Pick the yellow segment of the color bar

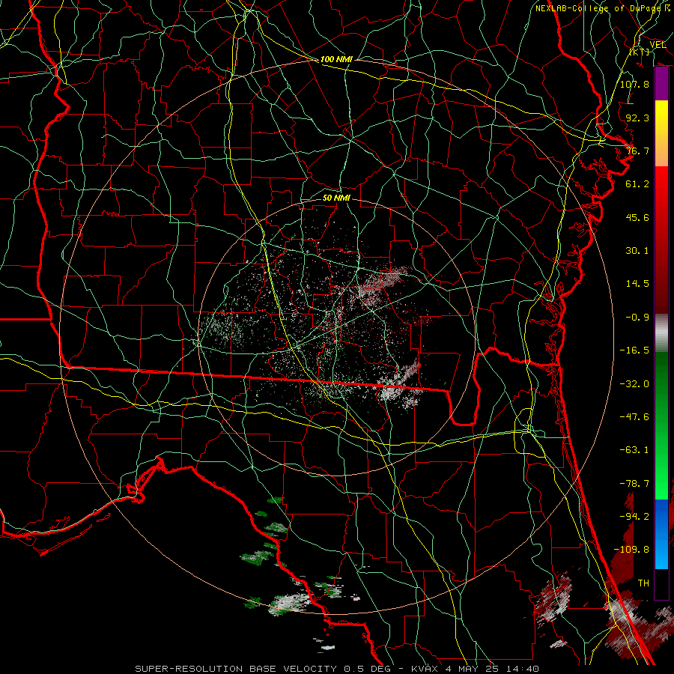click(661, 112)
